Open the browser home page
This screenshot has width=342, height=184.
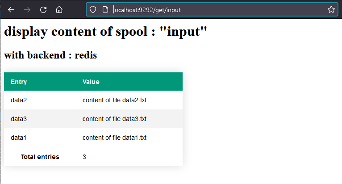(x=59, y=10)
